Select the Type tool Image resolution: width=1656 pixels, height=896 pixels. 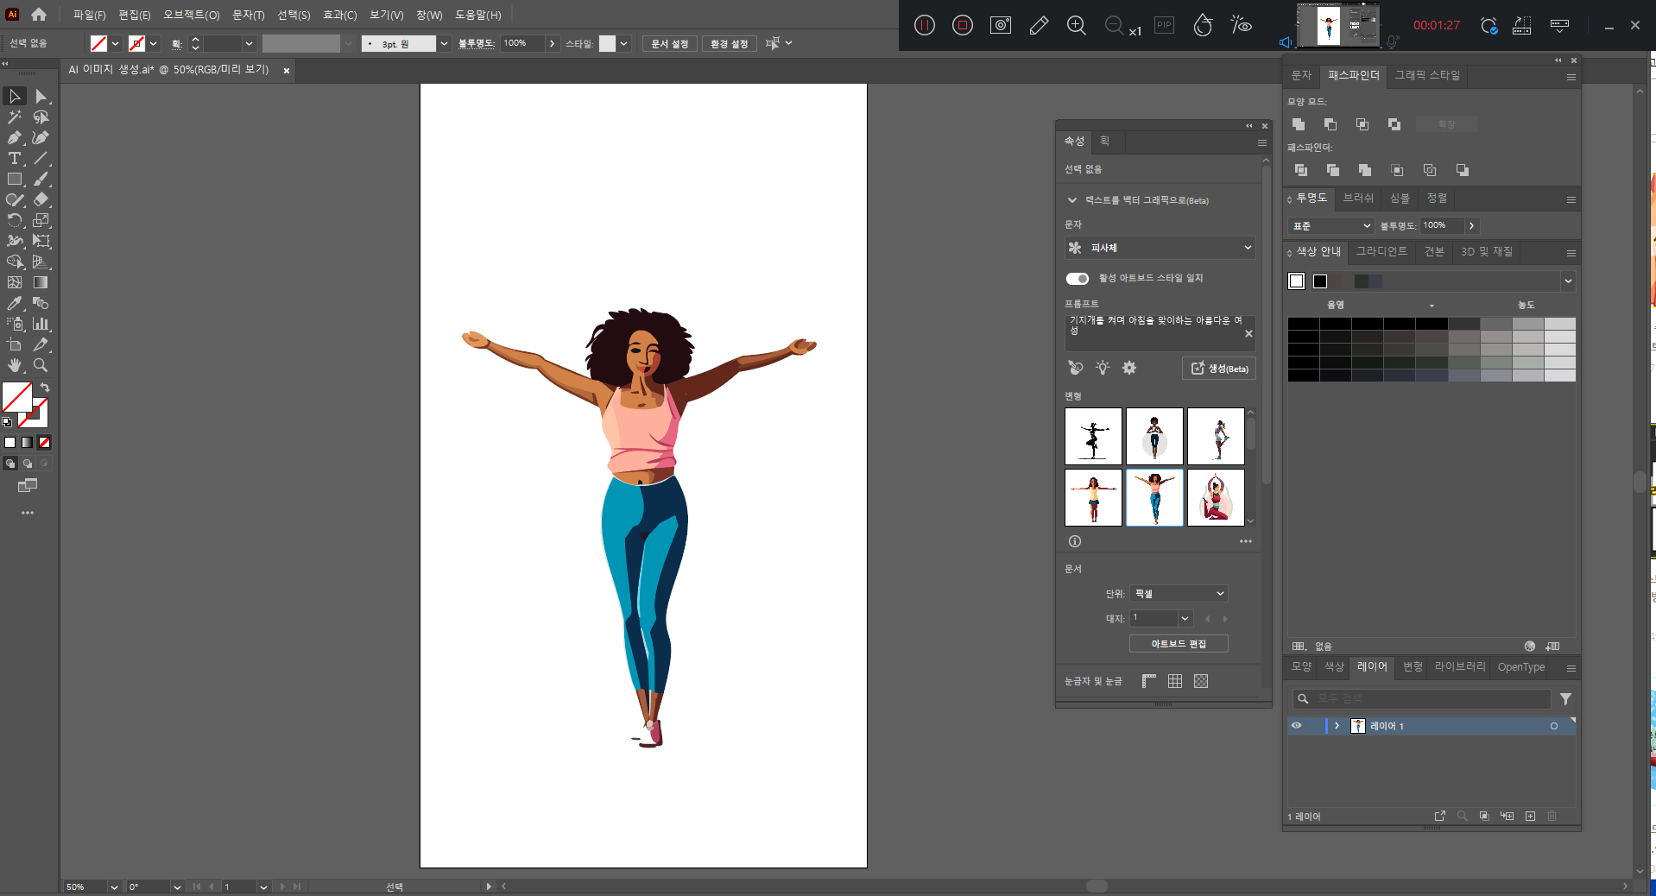point(15,158)
